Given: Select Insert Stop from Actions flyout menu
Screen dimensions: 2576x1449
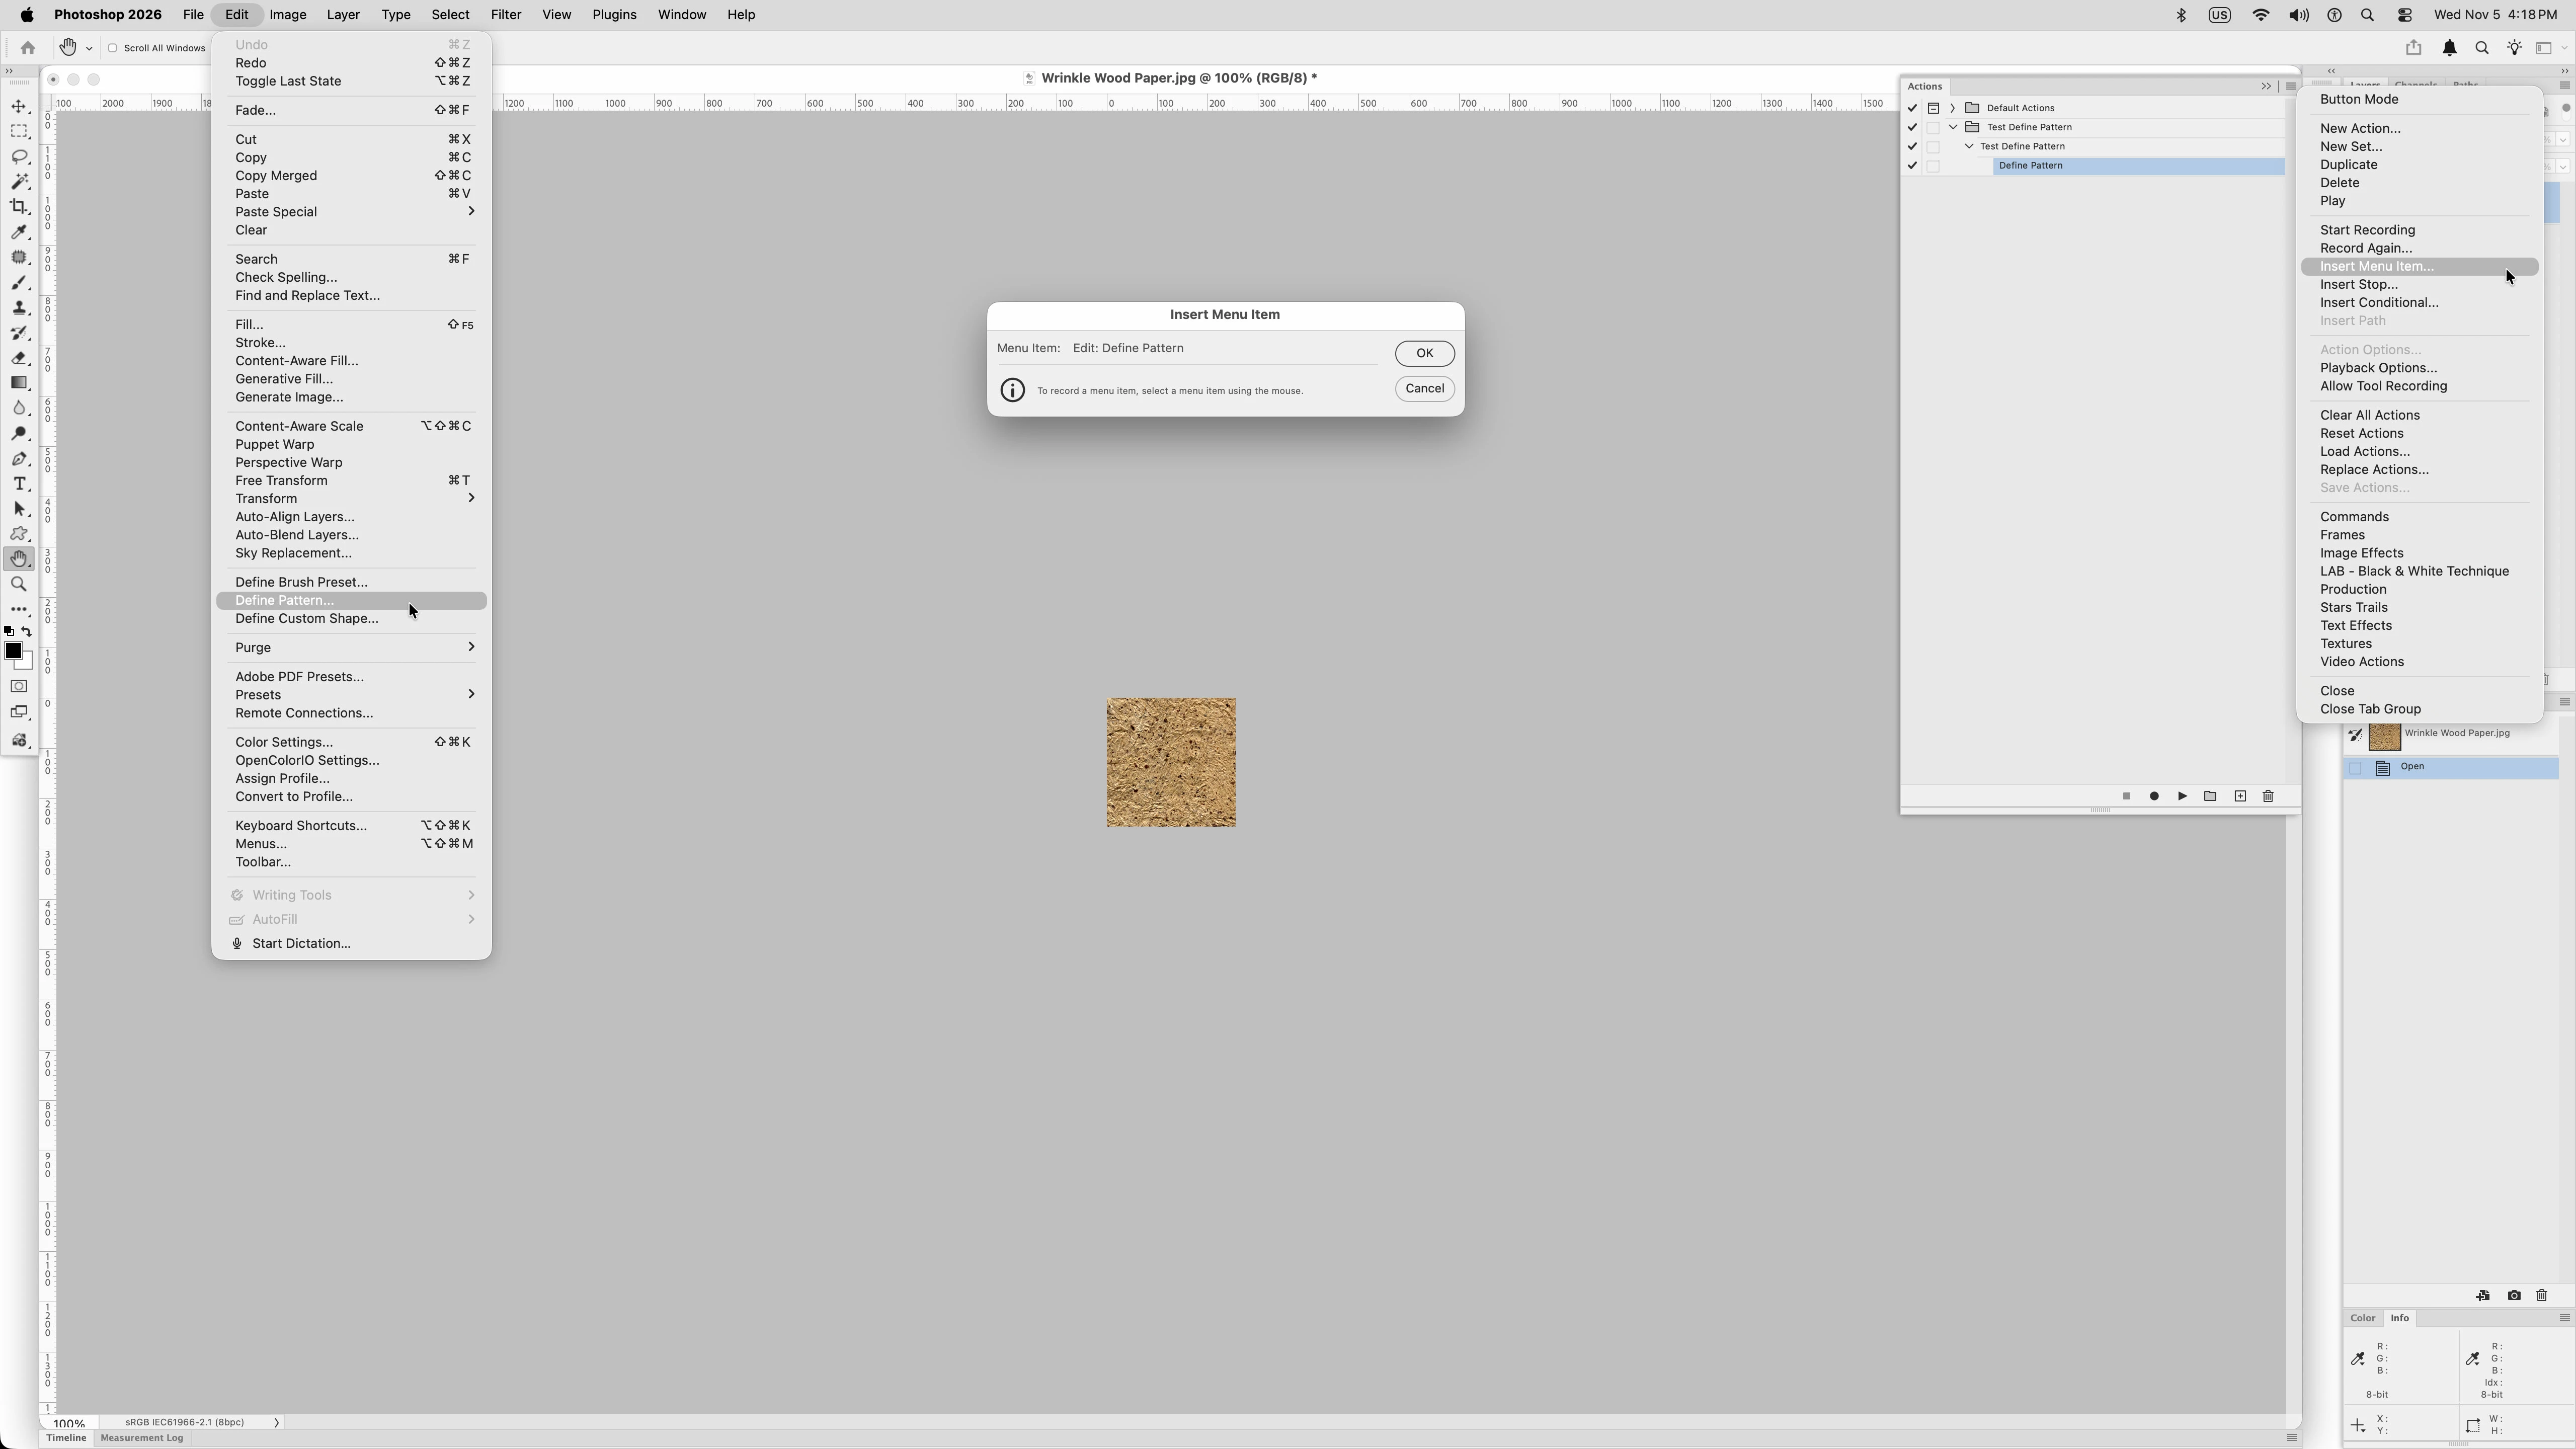Looking at the screenshot, I should 2358,284.
